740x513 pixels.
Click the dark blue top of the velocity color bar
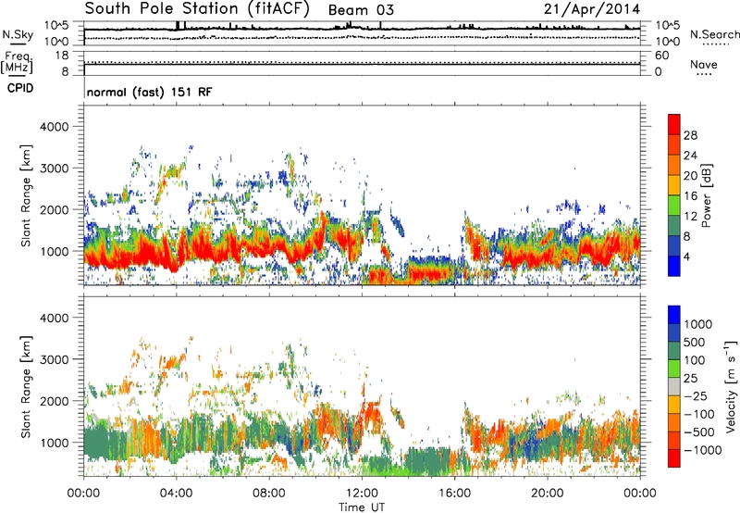click(674, 315)
